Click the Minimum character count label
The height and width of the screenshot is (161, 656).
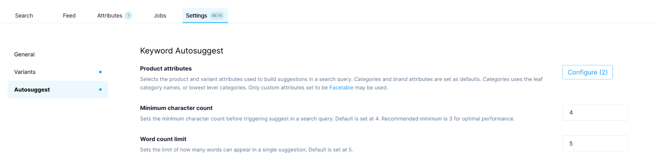coord(176,108)
